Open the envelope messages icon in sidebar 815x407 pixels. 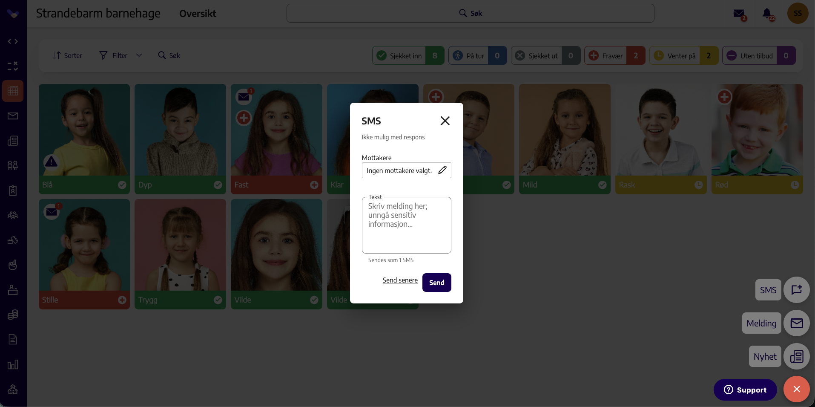13,116
